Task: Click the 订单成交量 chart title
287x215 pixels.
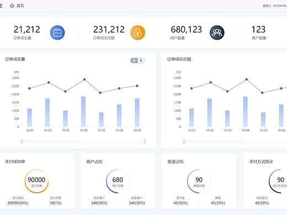Action: (15, 59)
